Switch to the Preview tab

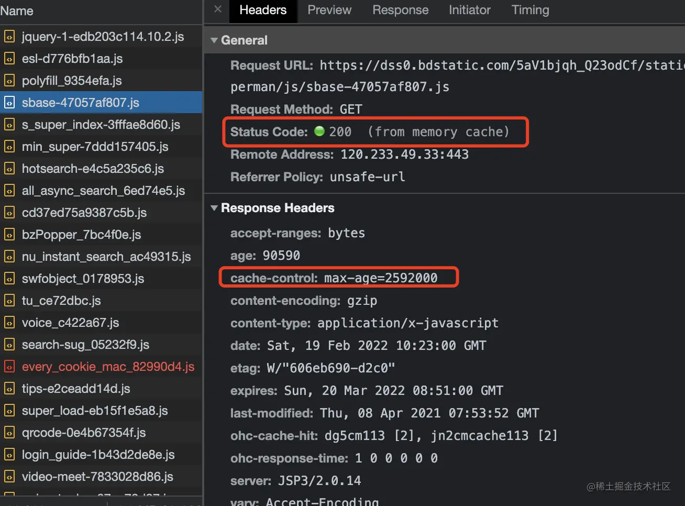click(329, 10)
